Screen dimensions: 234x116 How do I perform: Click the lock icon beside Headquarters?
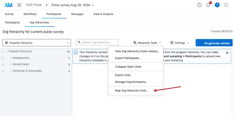(3, 58)
